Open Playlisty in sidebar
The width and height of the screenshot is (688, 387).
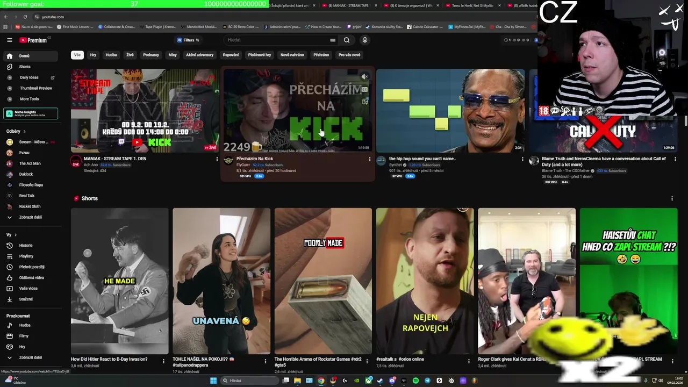coord(31,256)
